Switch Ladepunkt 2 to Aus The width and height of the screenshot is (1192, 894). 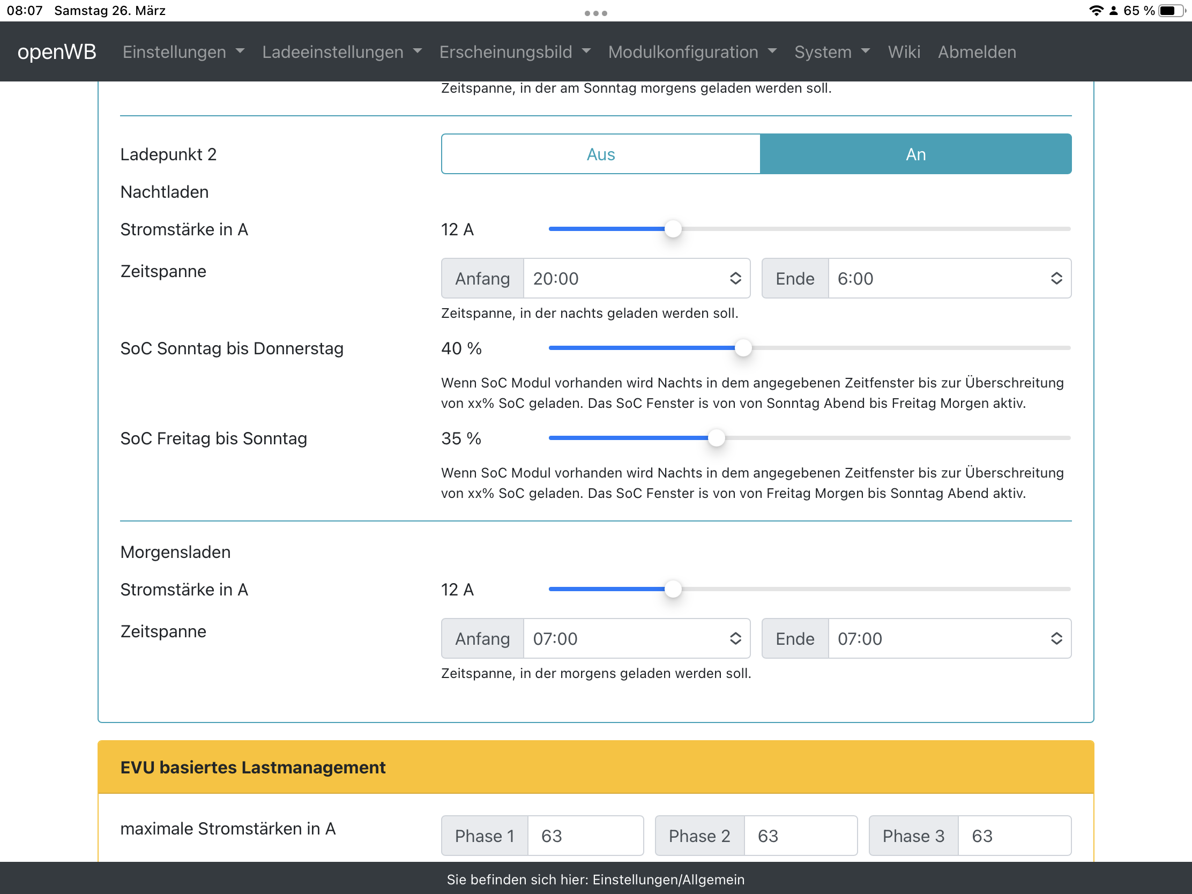click(600, 154)
